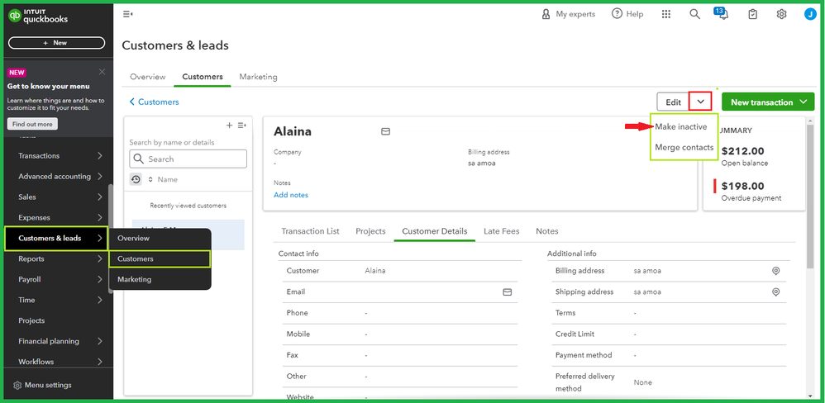Open the apps grid icon
The width and height of the screenshot is (825, 403).
667,14
